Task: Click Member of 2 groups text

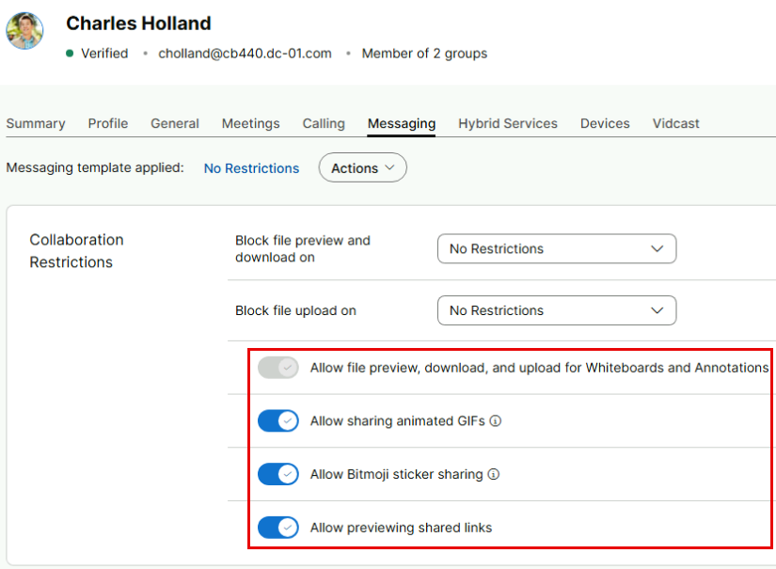Action: click(x=424, y=54)
